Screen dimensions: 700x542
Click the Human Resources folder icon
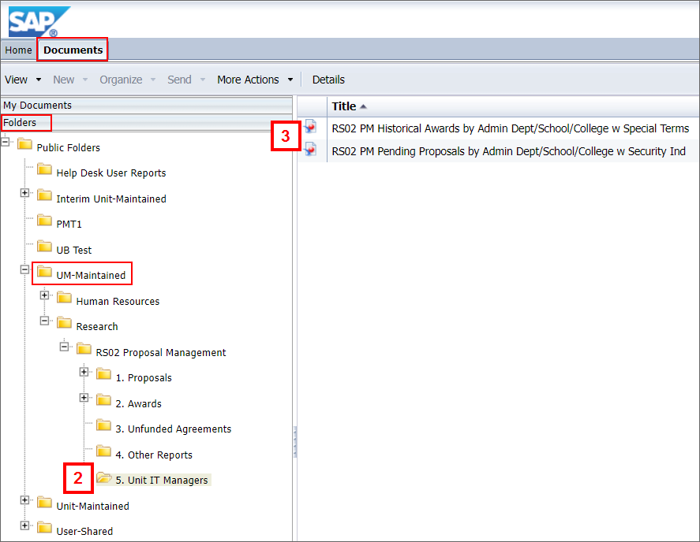tap(64, 298)
